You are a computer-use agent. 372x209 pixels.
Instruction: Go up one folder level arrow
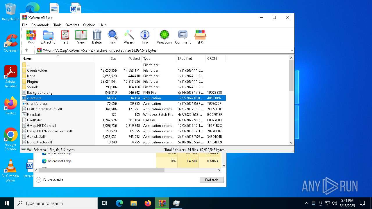pos(26,50)
